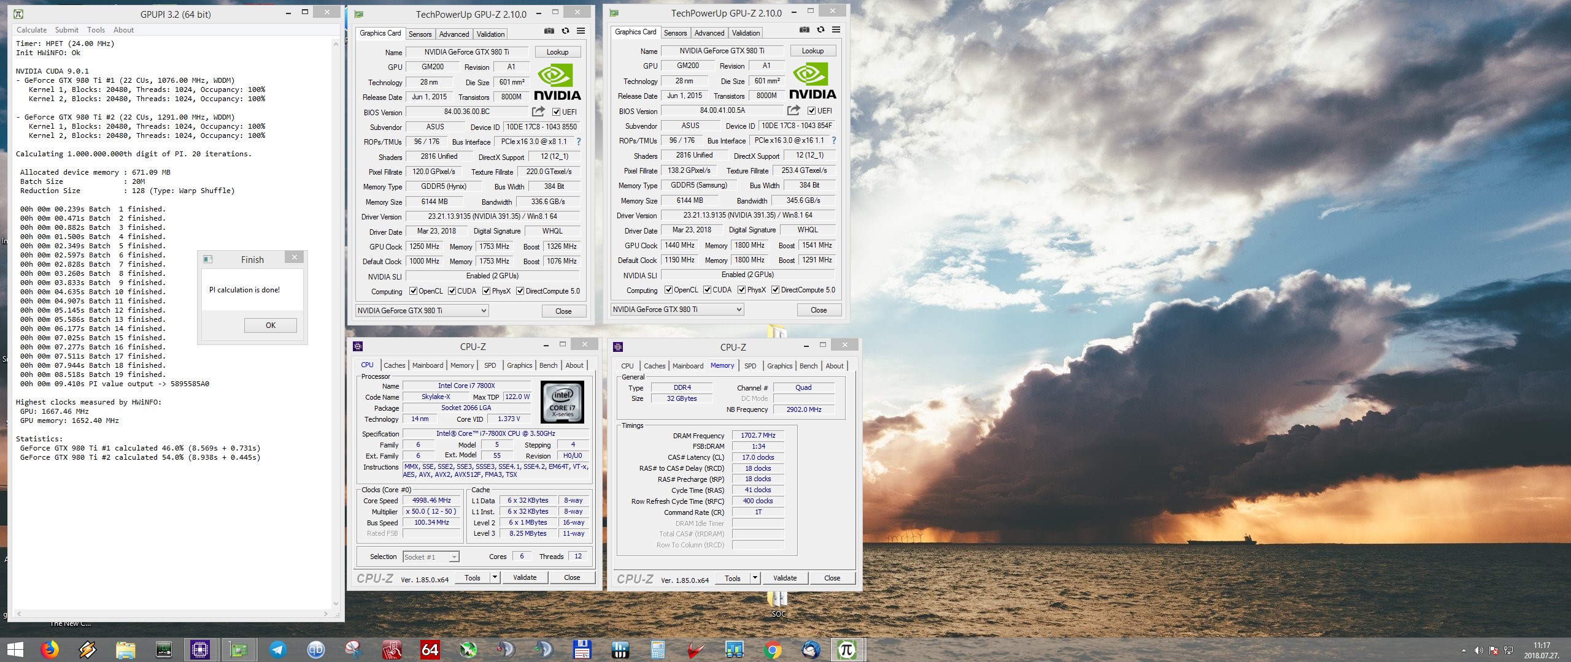Image resolution: width=1571 pixels, height=662 pixels.
Task: Open Calculate menu in GPUPI
Action: pyautogui.click(x=31, y=29)
